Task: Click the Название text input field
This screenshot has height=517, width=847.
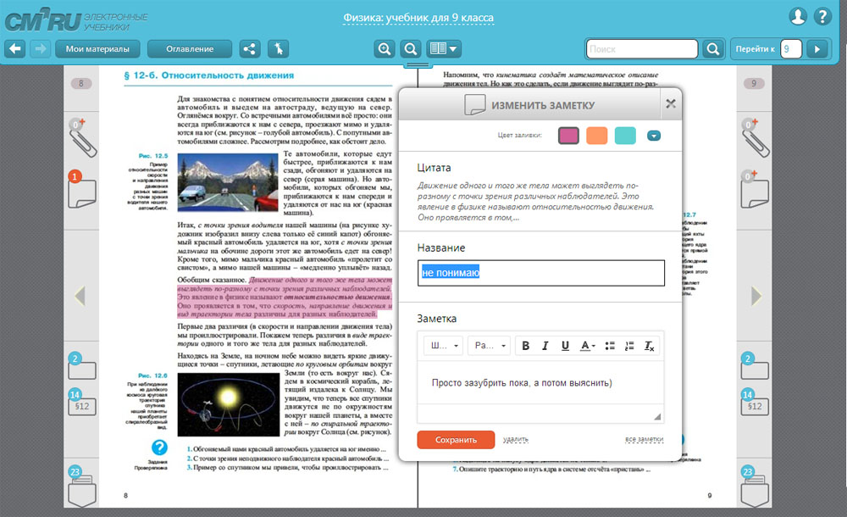Action: pos(541,273)
